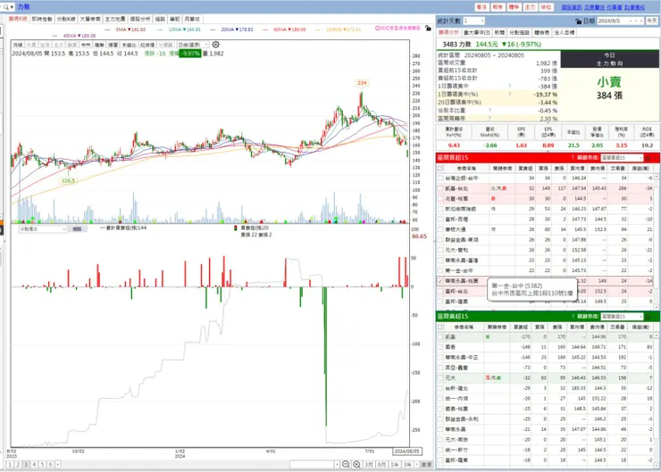Open chart settings gear icon

[215, 45]
